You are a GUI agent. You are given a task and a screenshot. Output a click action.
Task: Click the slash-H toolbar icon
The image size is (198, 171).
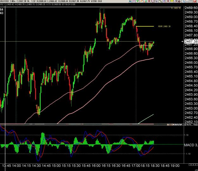click(x=176, y=1)
